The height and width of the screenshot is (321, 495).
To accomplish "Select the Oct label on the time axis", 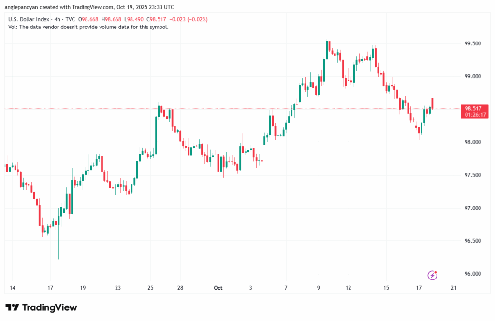I will pyautogui.click(x=218, y=288).
